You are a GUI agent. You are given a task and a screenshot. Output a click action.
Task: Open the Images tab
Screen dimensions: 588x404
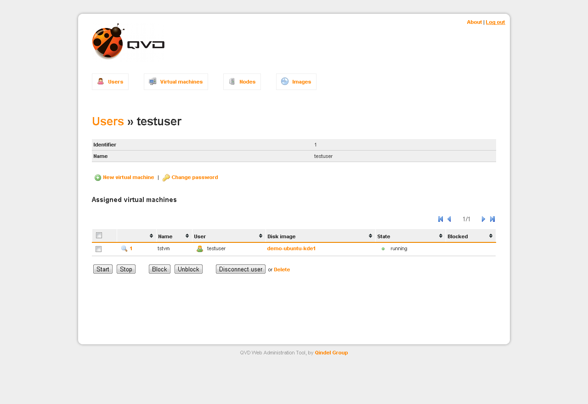point(296,82)
